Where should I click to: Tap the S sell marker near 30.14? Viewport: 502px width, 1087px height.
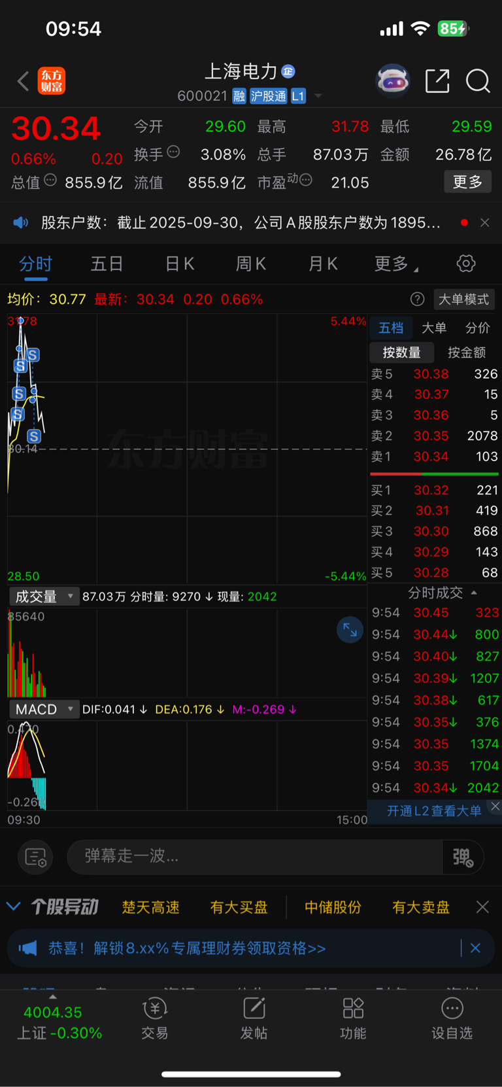[x=34, y=436]
